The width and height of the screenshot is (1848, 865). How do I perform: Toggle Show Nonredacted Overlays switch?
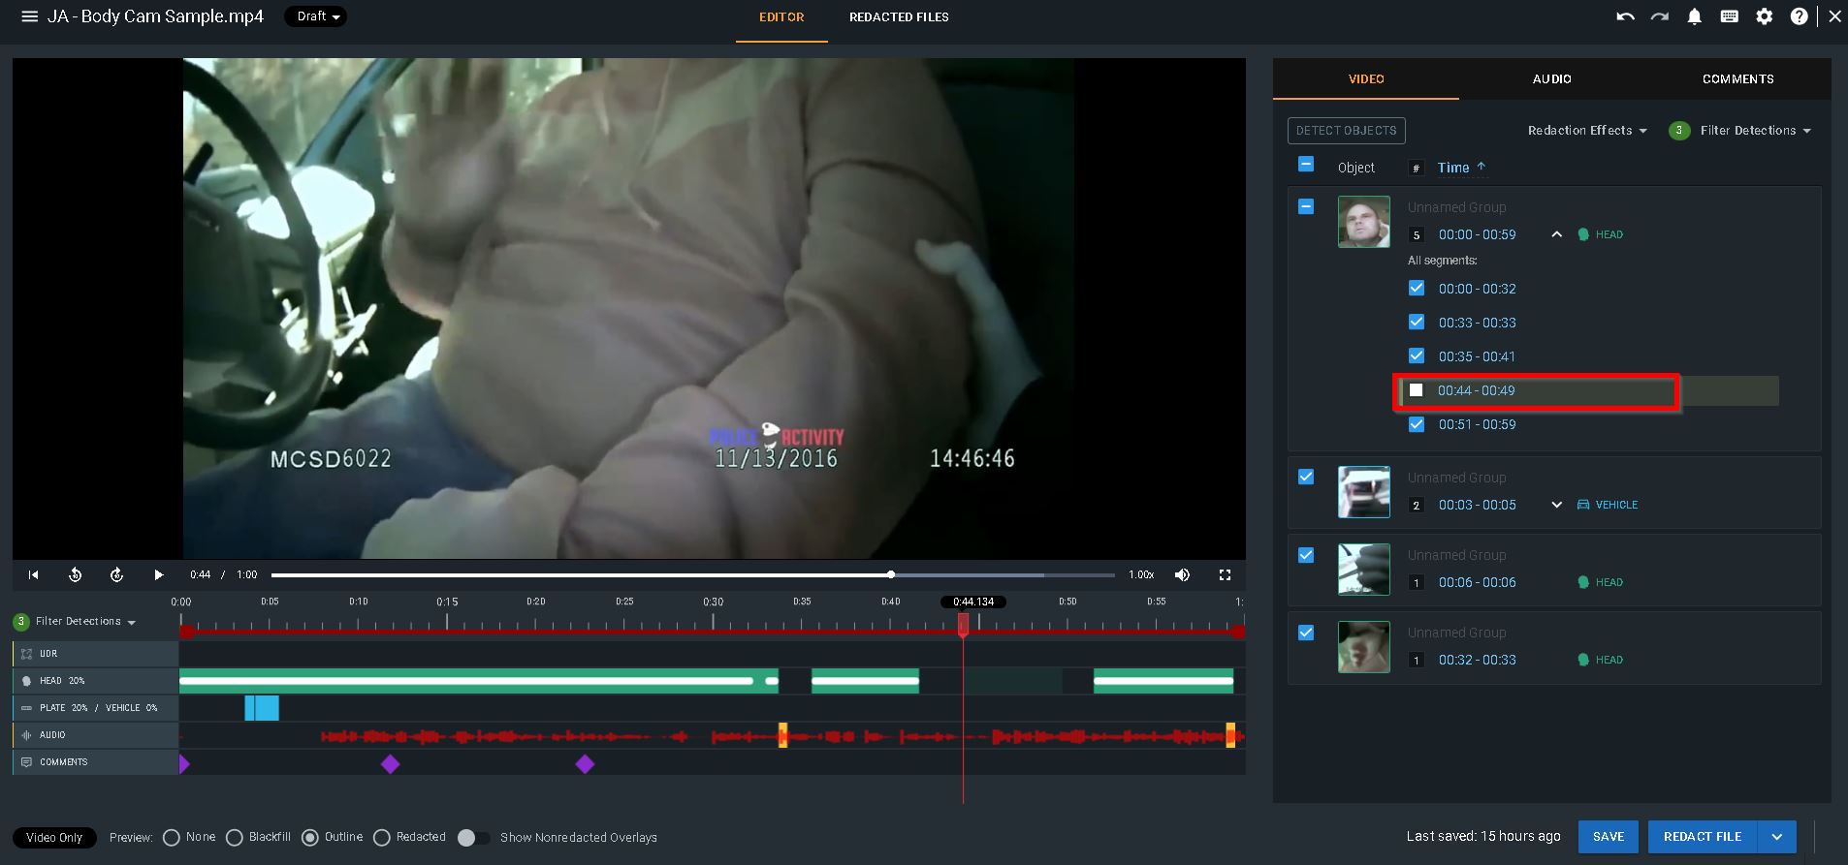pyautogui.click(x=473, y=838)
